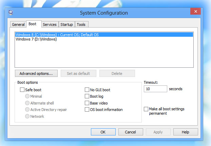Open Advanced options...

coord(36,73)
